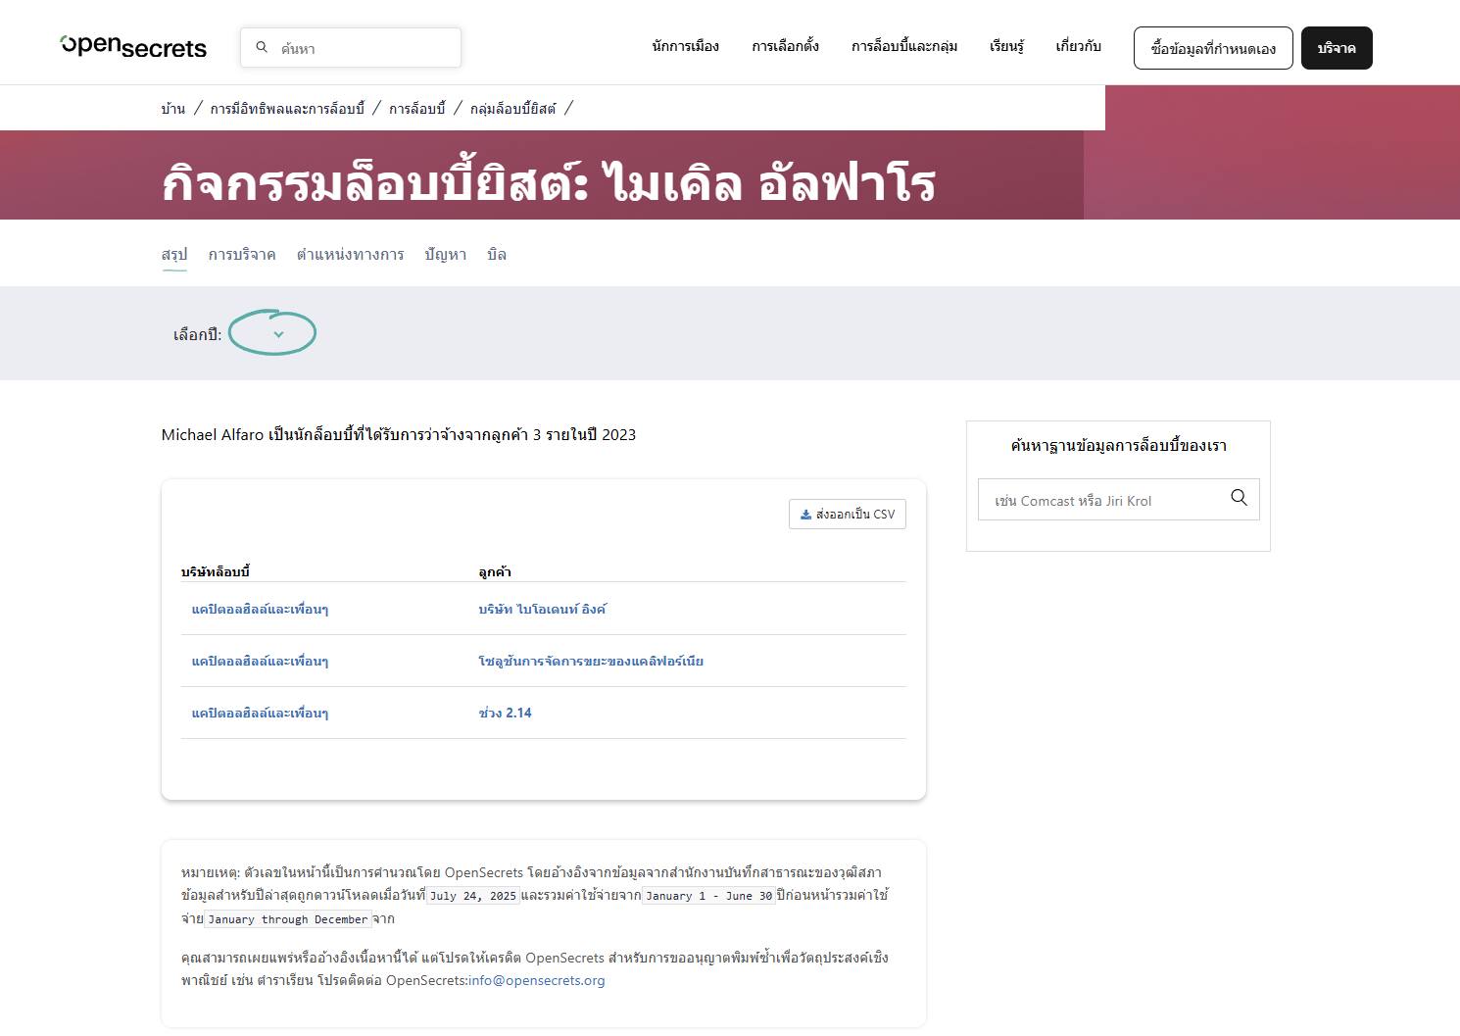Open the เรียนรู้ menu
The width and height of the screenshot is (1460, 1036).
tap(1006, 47)
